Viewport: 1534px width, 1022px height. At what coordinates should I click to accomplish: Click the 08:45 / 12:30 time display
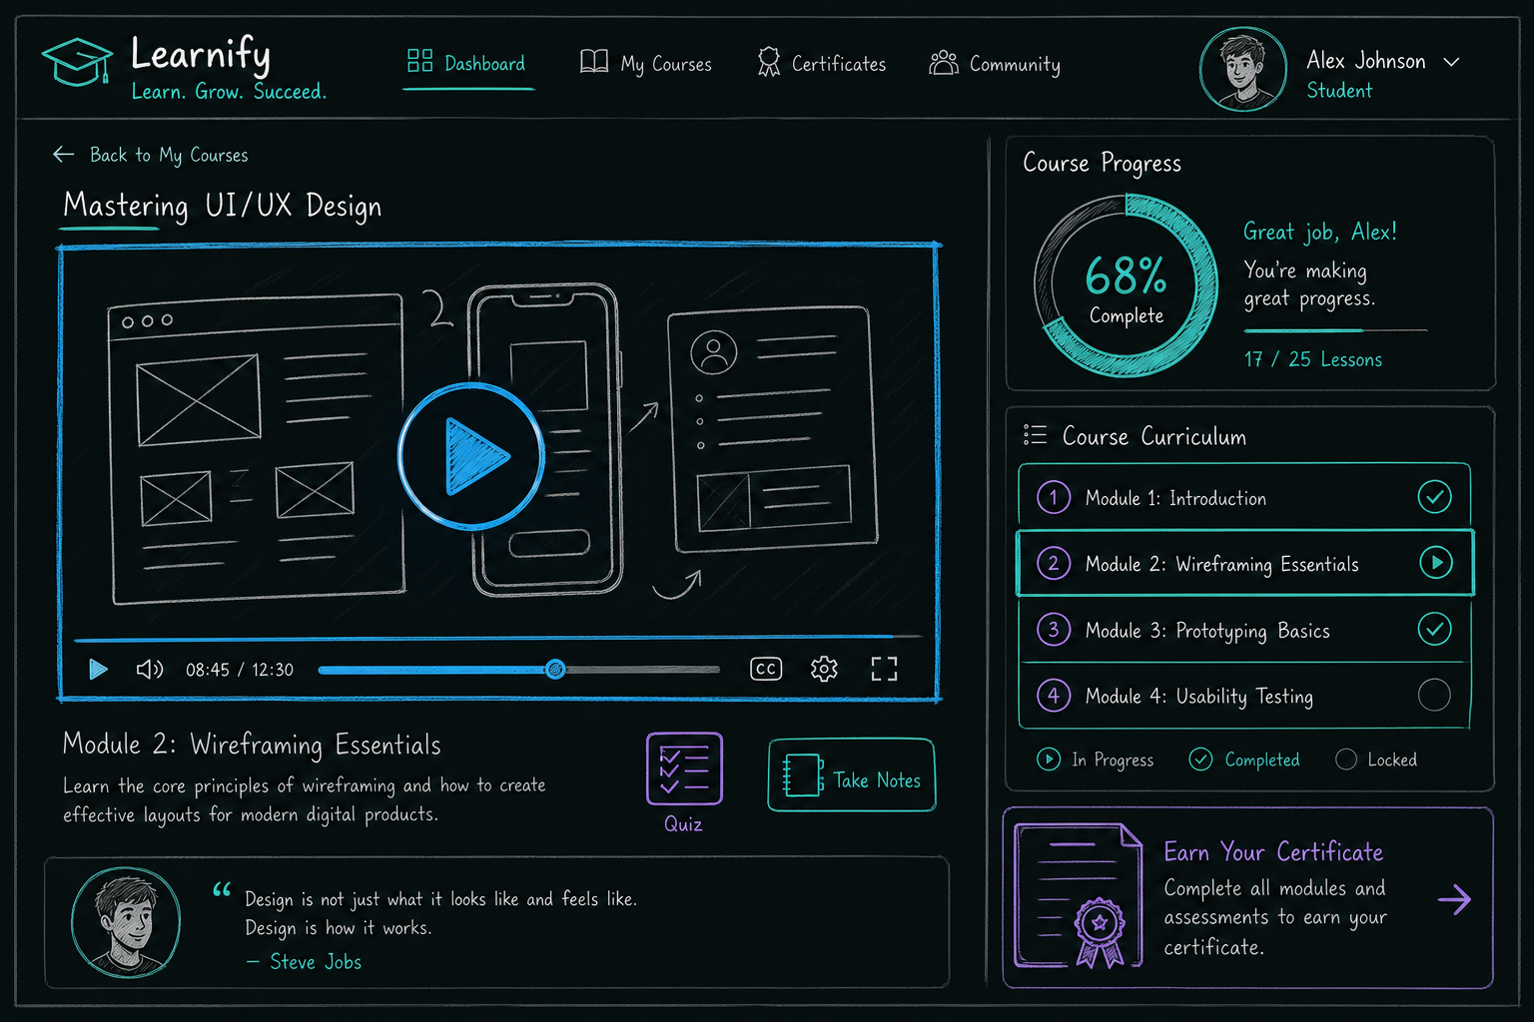240,670
